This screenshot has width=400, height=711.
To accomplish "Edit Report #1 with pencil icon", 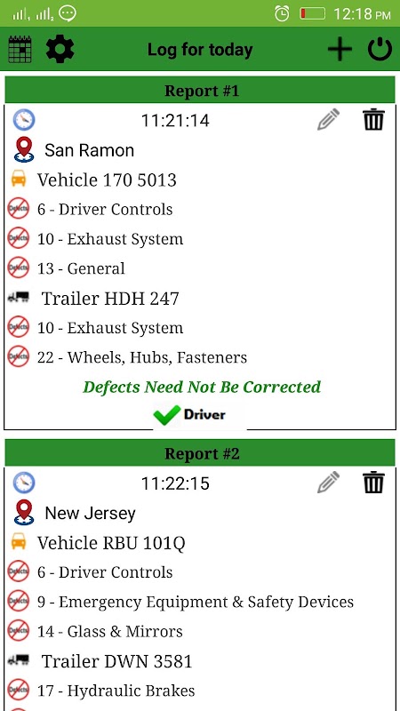I will tap(328, 120).
